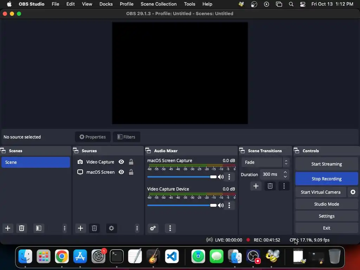Click Start Streaming button

point(327,164)
